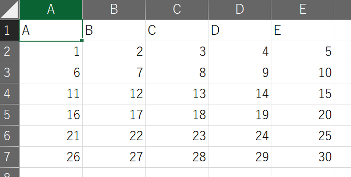
Task: Click cell E1 with text E
Action: tap(303, 30)
